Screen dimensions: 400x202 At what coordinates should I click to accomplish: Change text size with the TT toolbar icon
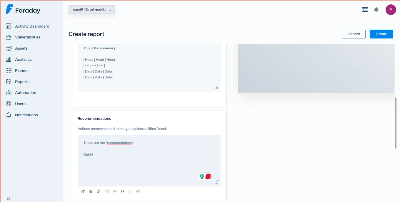(83, 191)
